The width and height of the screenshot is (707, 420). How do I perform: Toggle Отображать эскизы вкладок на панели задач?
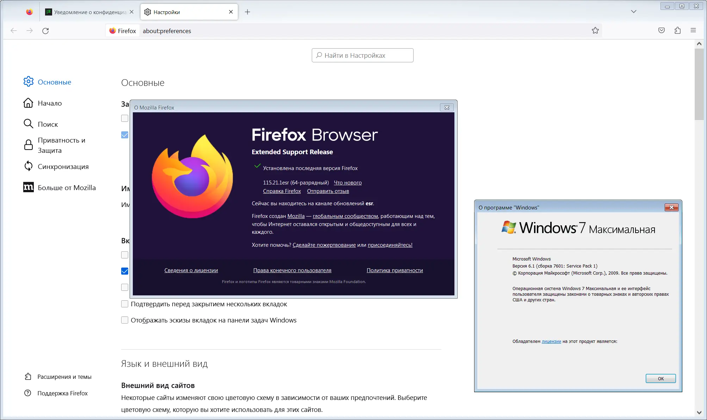tap(125, 320)
